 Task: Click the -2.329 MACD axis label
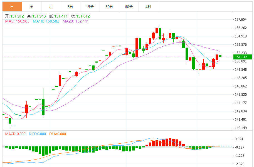point(239,164)
